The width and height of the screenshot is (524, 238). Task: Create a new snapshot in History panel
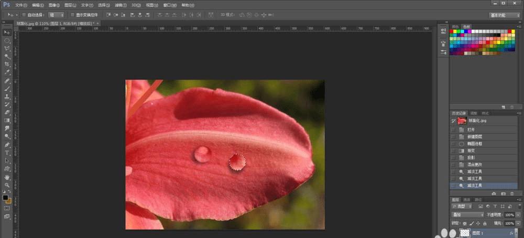pyautogui.click(x=503, y=193)
